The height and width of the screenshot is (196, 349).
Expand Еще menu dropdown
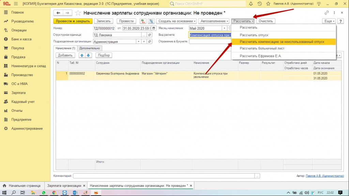(x=329, y=21)
